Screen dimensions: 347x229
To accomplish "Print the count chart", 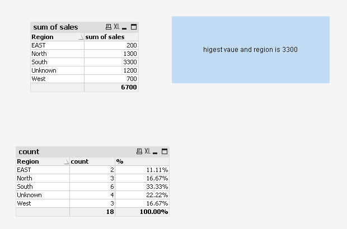I will click(x=139, y=151).
